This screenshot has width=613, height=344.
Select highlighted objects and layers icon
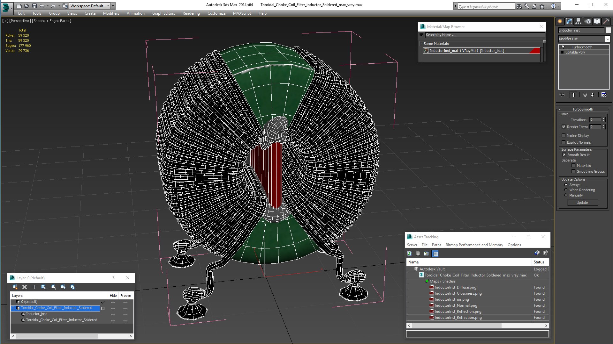(x=44, y=287)
